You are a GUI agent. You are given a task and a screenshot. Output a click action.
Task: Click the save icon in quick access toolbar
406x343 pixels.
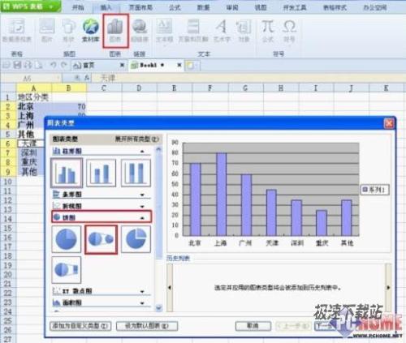click(x=17, y=65)
